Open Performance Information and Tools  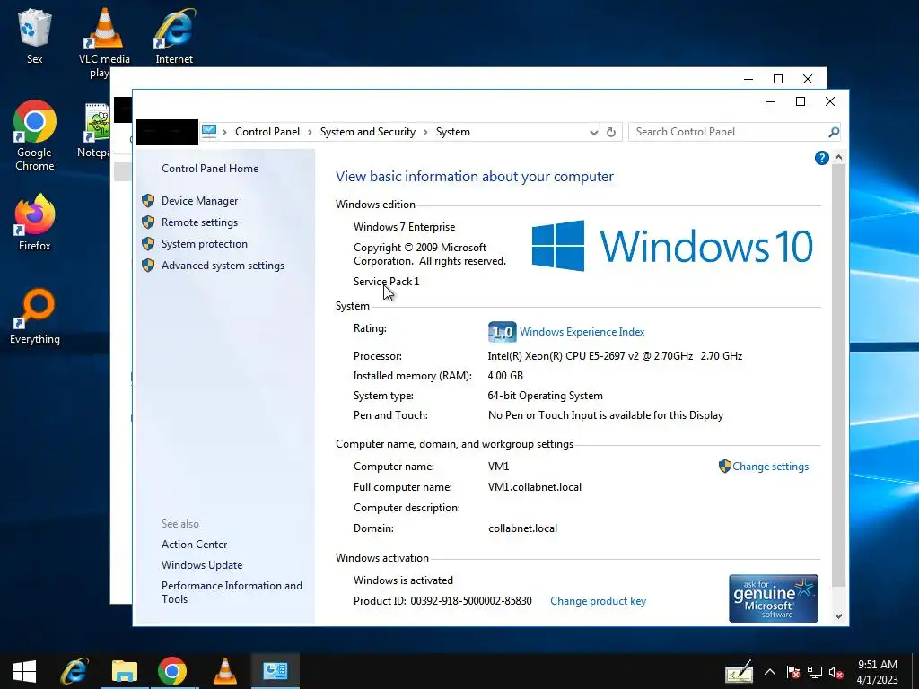[232, 592]
